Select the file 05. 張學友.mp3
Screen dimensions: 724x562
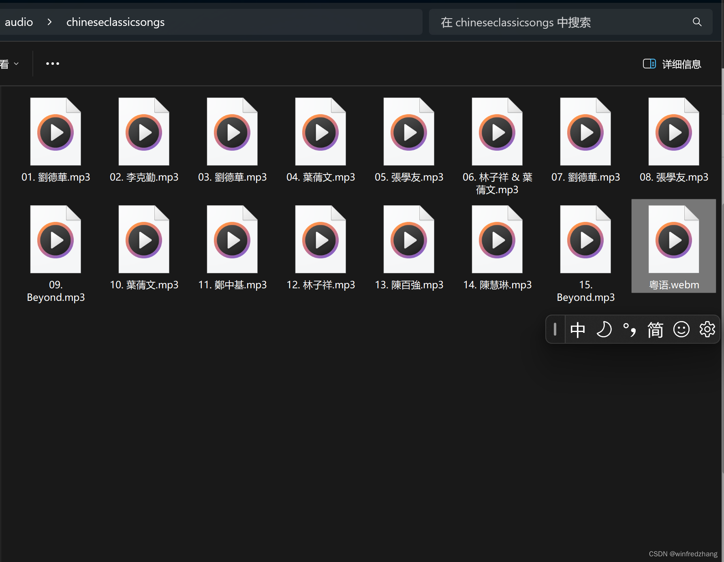pyautogui.click(x=409, y=140)
